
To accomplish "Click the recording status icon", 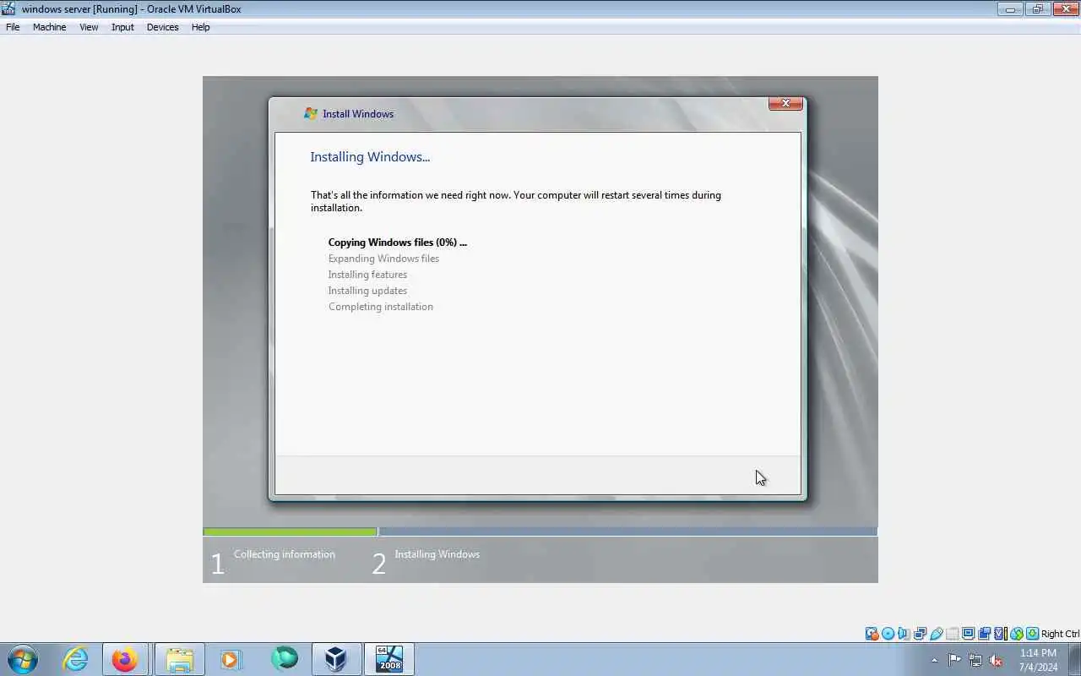I will coord(984,634).
